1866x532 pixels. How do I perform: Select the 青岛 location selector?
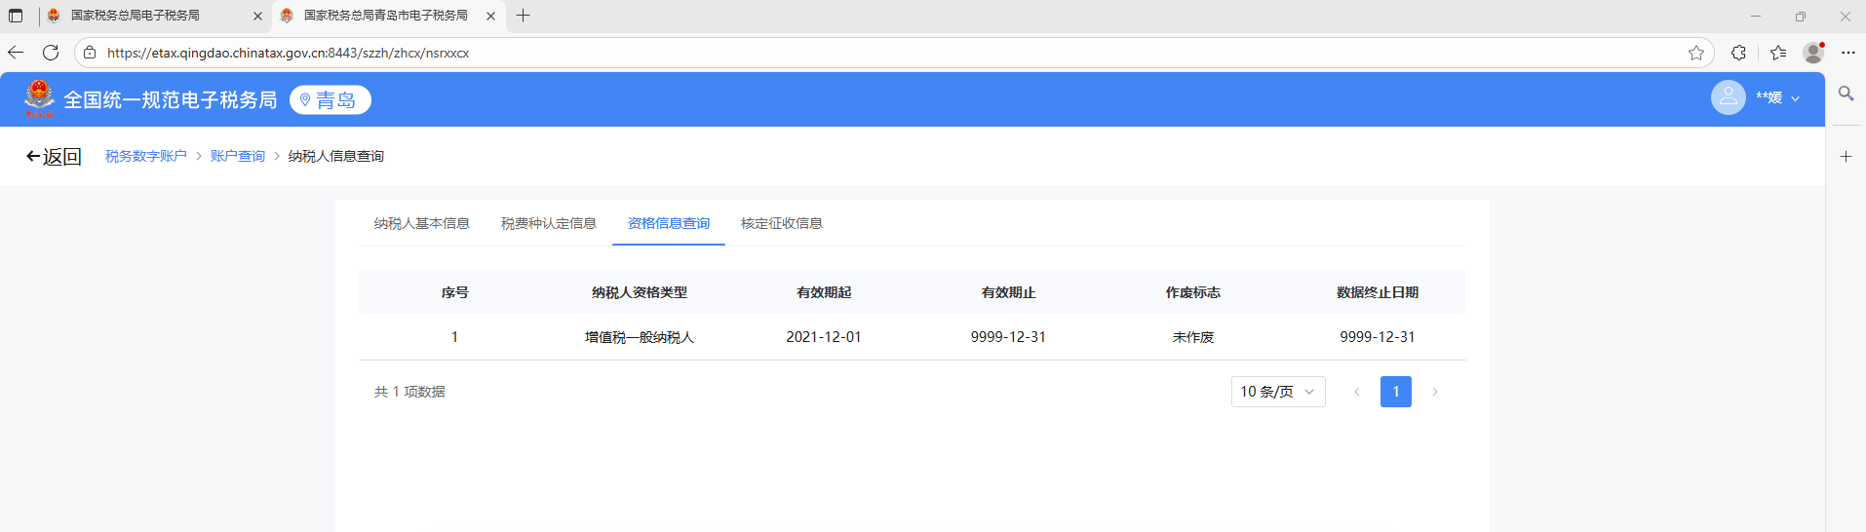330,100
